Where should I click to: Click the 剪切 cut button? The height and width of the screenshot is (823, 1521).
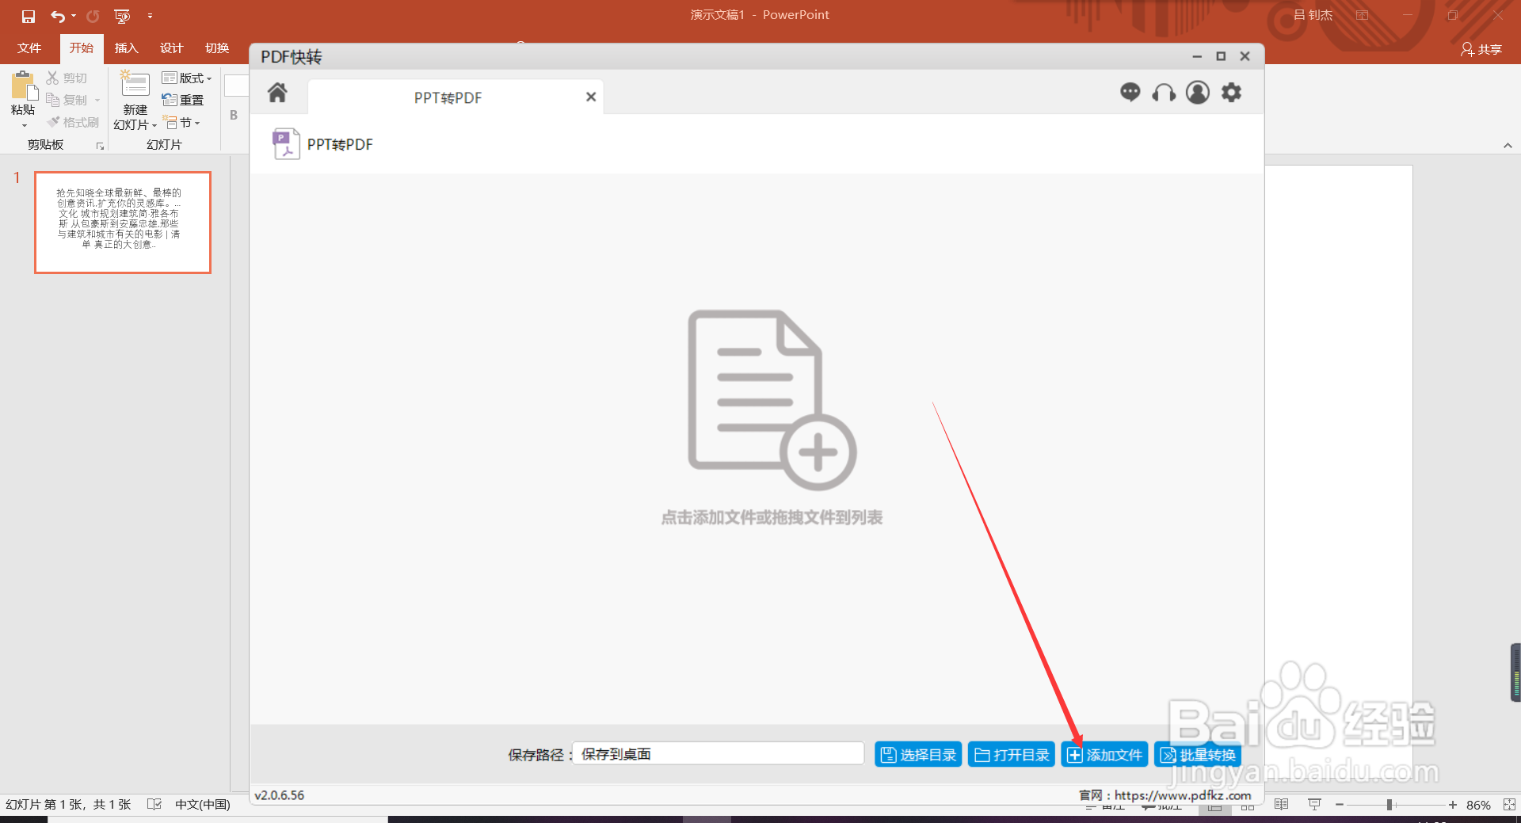point(67,78)
